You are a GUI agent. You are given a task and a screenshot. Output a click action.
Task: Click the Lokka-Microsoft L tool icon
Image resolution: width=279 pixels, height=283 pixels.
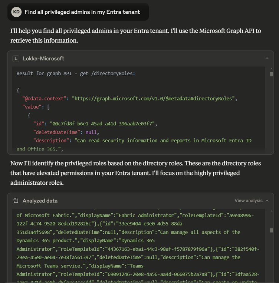point(16,59)
